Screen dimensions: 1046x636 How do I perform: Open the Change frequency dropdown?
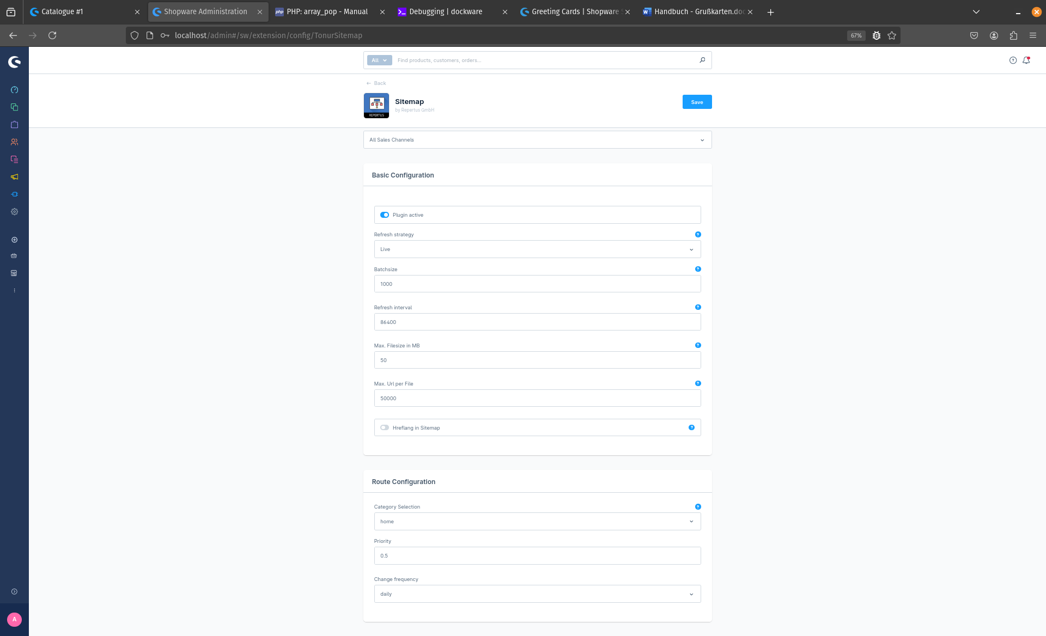pos(537,594)
